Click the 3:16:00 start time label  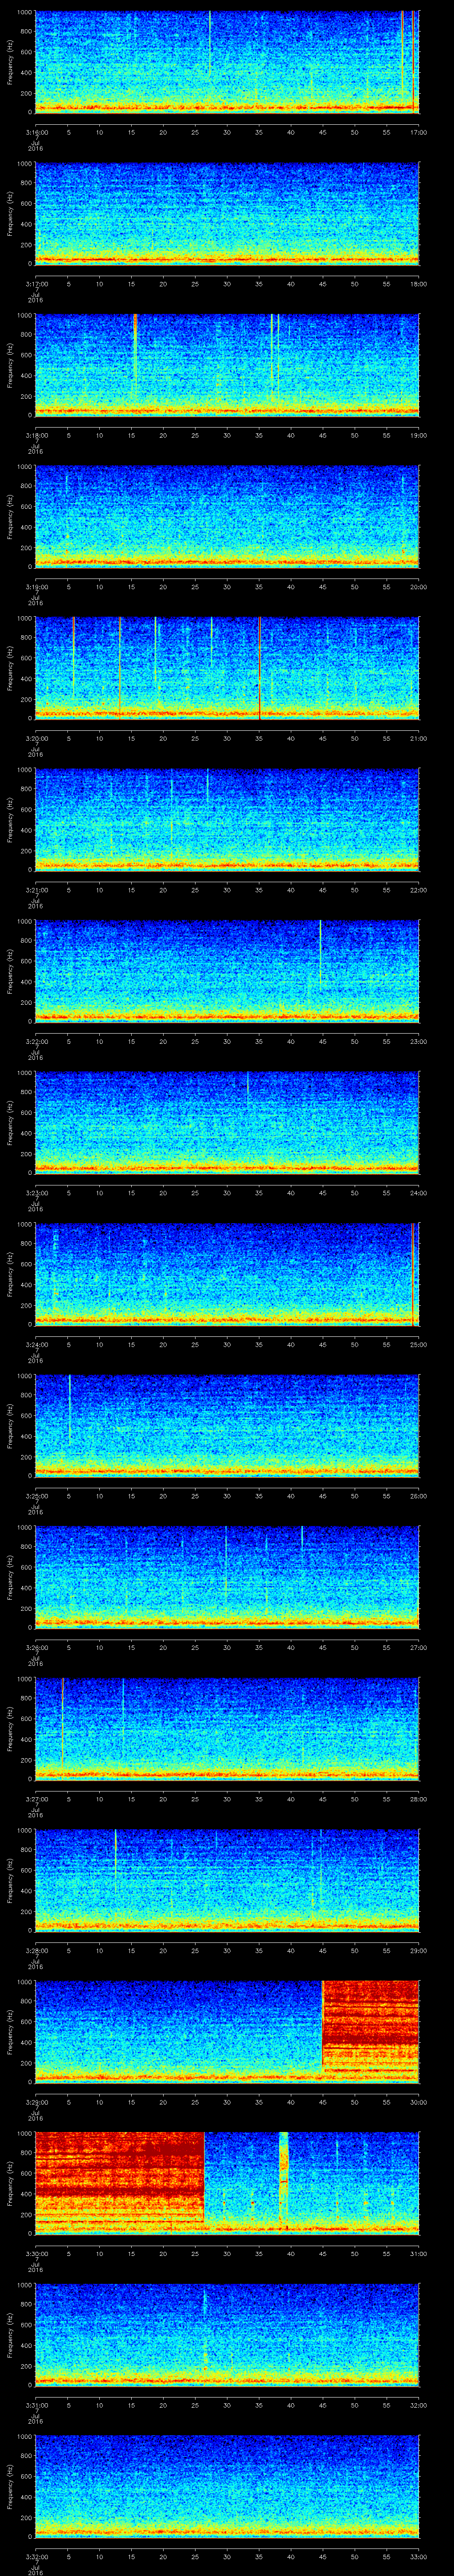click(37, 132)
